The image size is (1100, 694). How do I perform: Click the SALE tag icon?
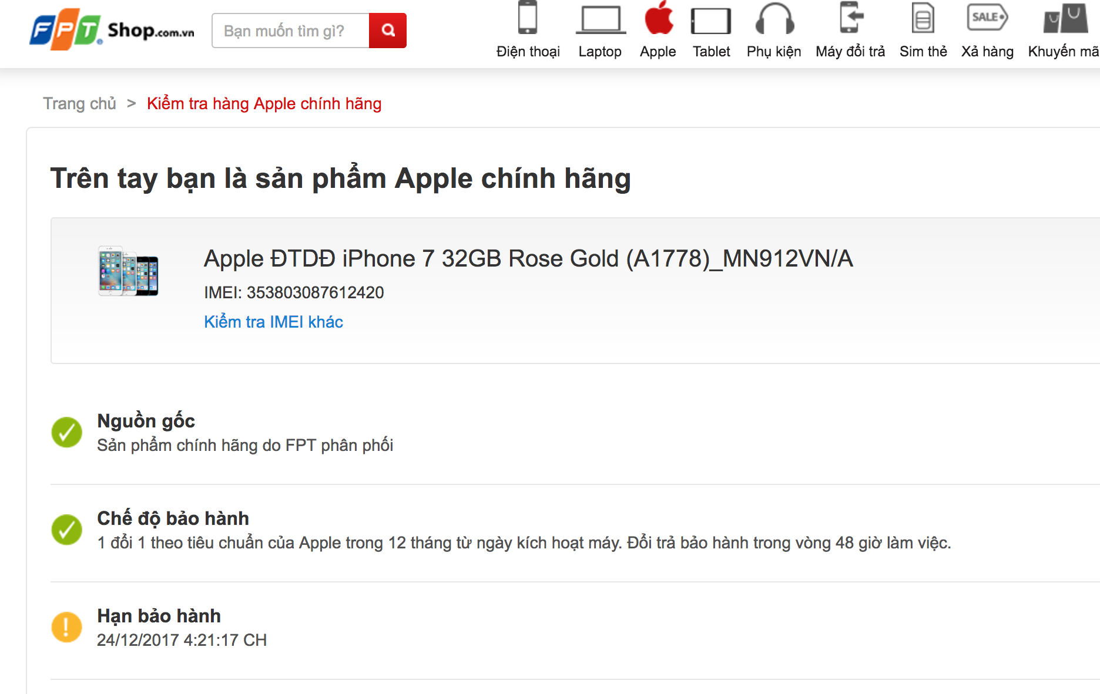987,17
